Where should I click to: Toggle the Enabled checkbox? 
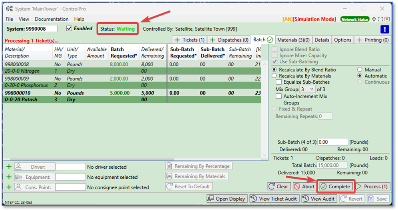tap(69, 29)
